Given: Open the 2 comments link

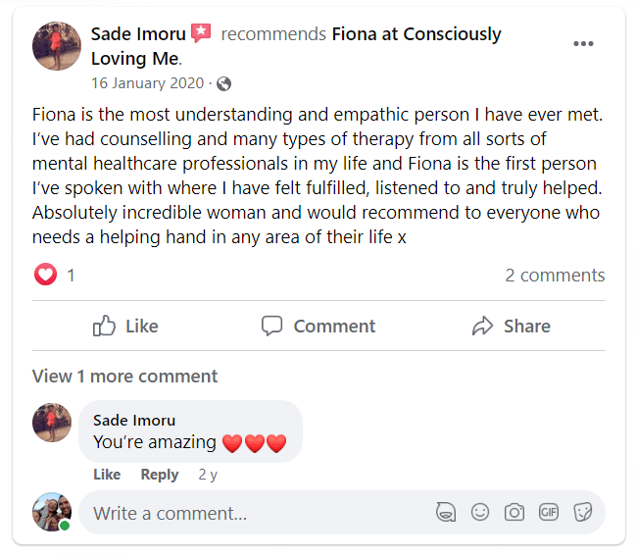Looking at the screenshot, I should 555,276.
